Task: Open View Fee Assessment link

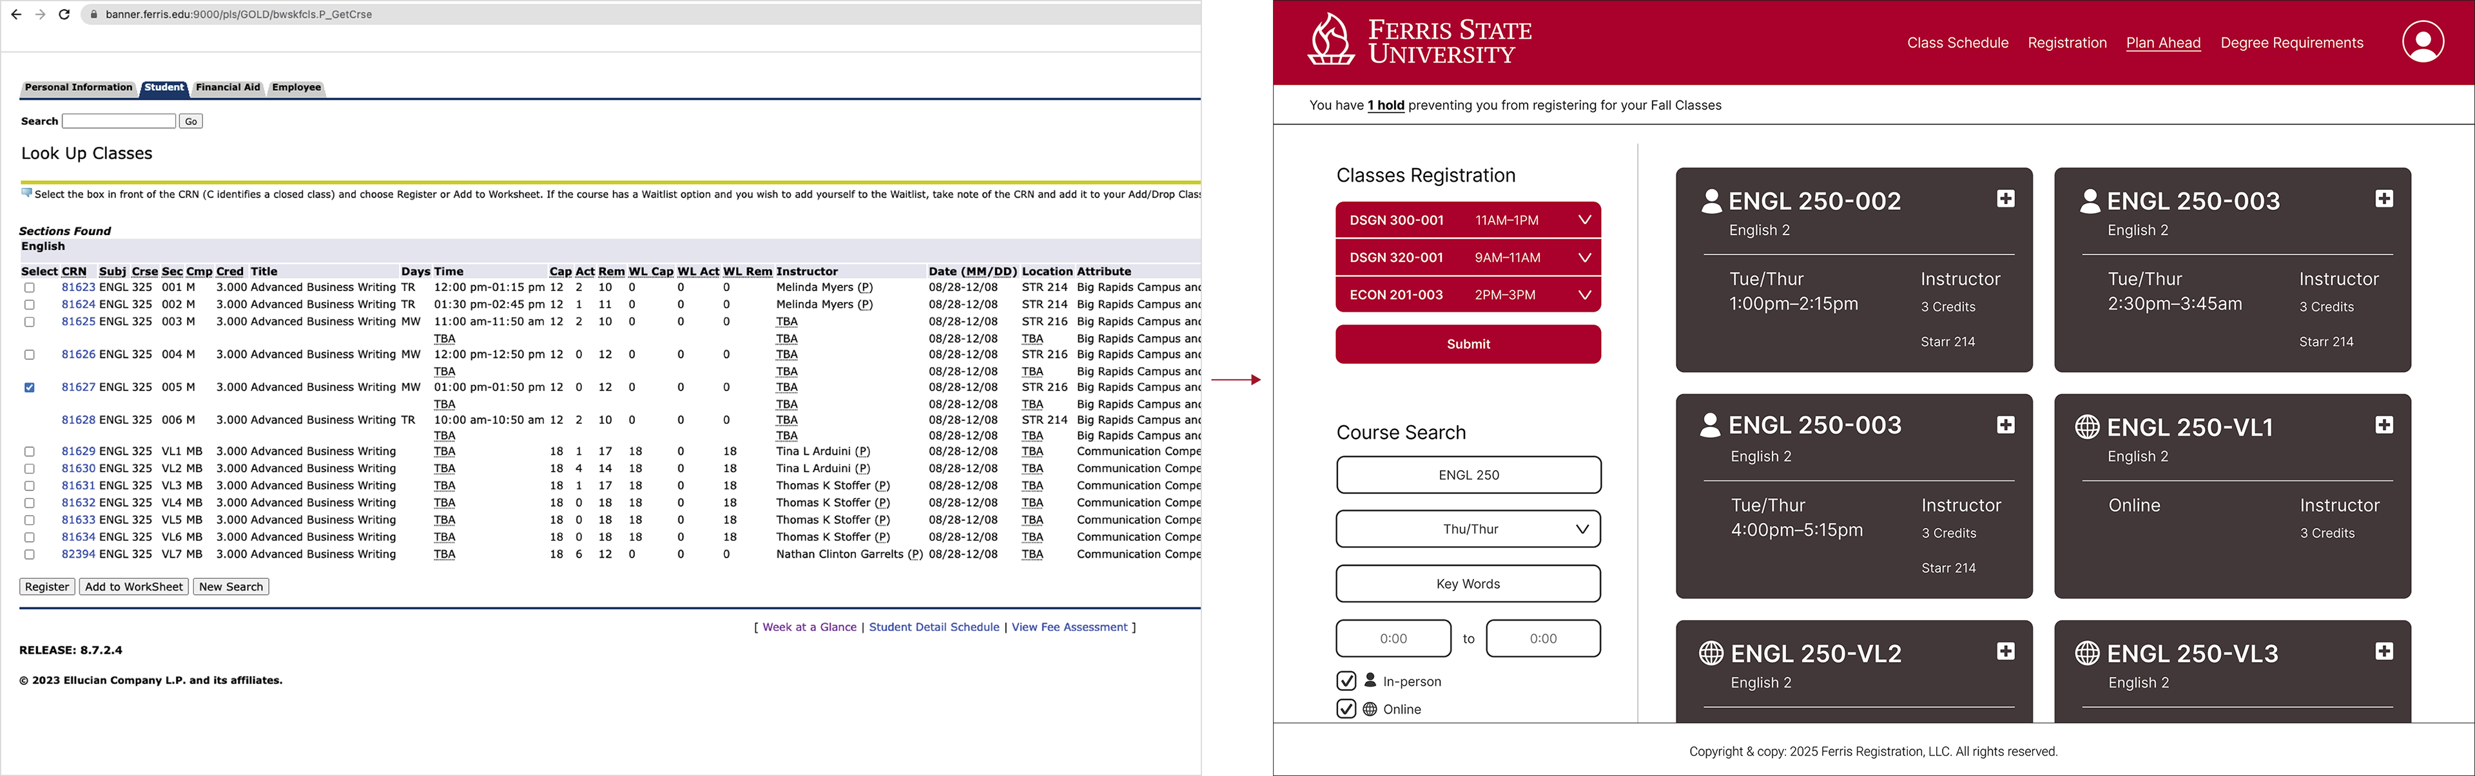Action: pyautogui.click(x=1069, y=627)
